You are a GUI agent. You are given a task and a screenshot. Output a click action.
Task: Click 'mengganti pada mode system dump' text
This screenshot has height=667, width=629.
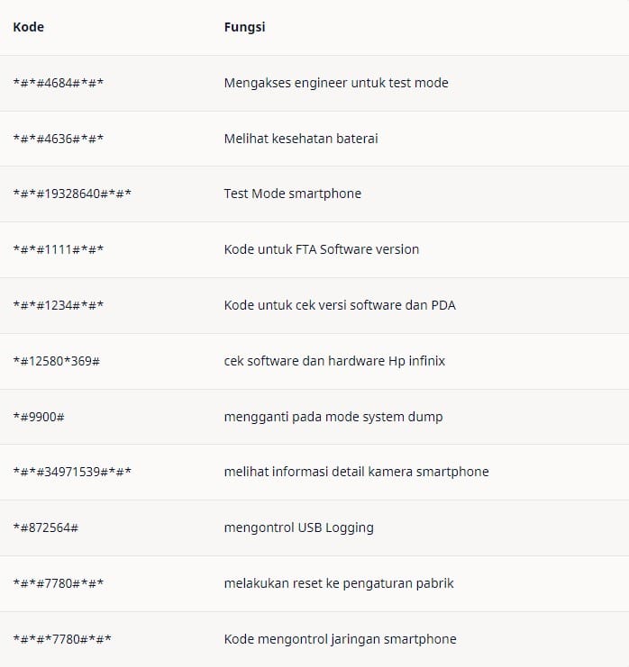coord(333,417)
